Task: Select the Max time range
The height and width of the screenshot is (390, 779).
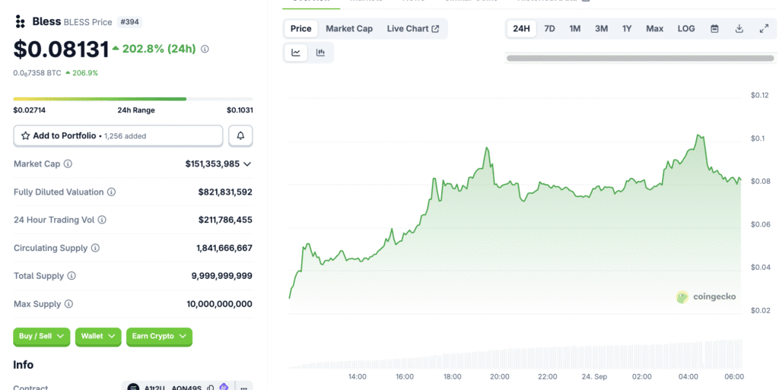Action: point(655,29)
